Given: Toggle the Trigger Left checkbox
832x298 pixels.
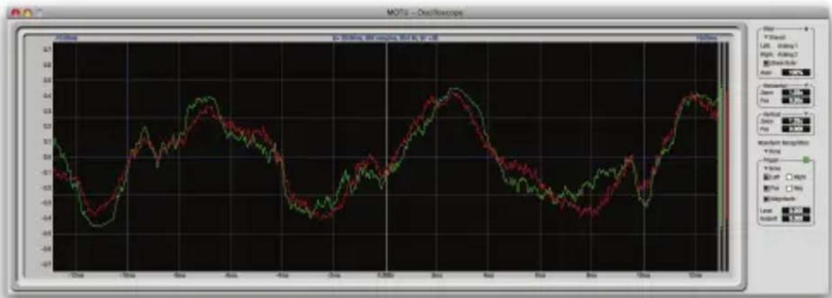Looking at the screenshot, I should pyautogui.click(x=766, y=177).
